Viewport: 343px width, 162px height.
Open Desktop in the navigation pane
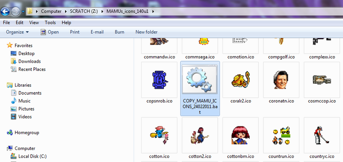pyautogui.click(x=23, y=53)
